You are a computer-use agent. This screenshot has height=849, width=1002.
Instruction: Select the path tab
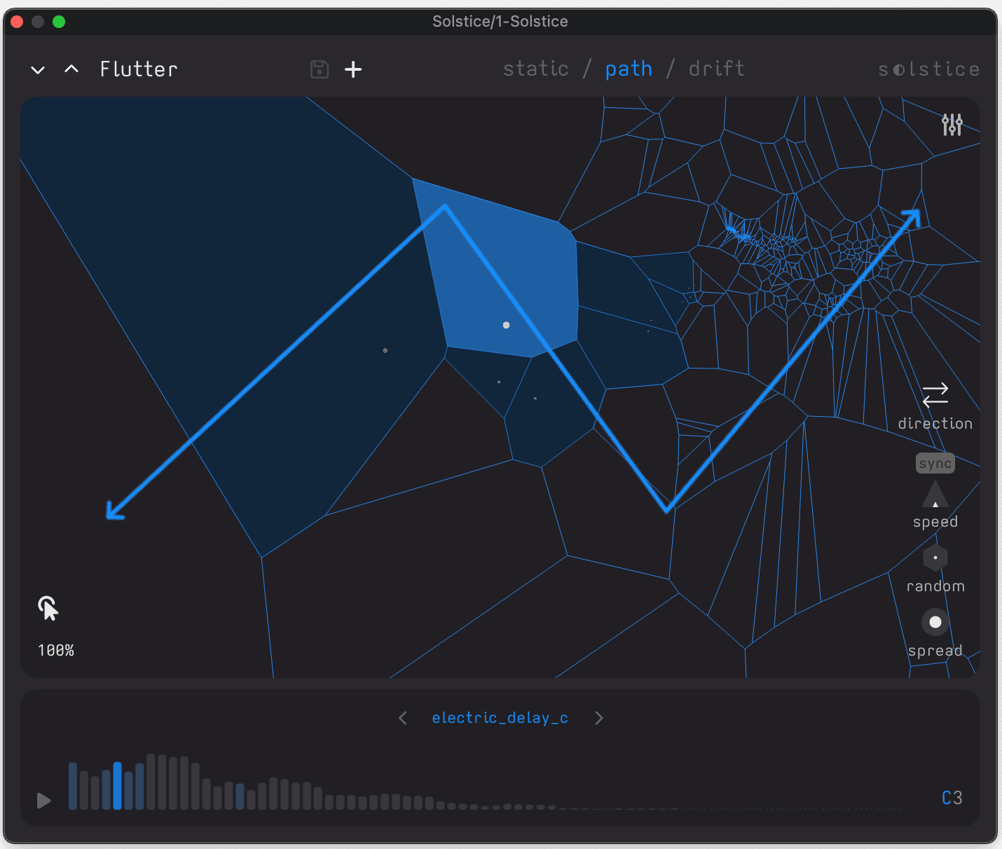click(628, 68)
